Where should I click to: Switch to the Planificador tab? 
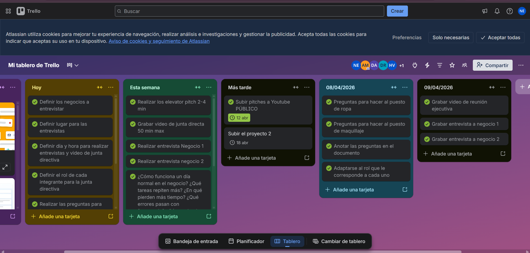click(x=246, y=241)
